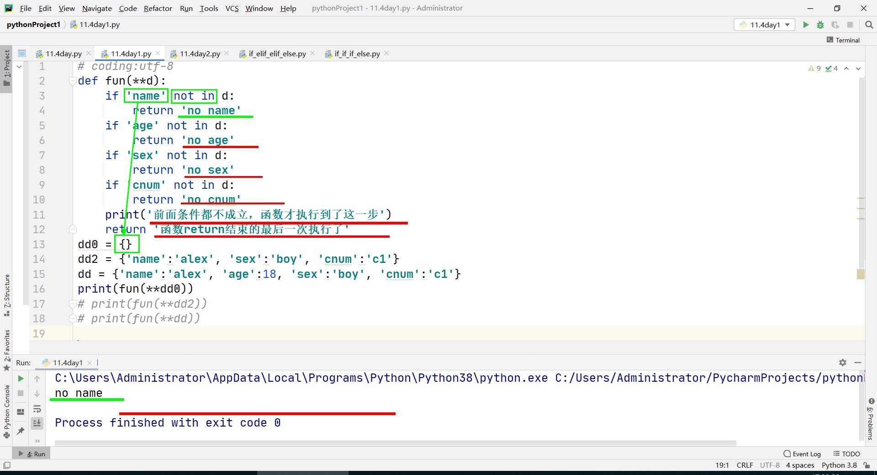Image resolution: width=877 pixels, height=475 pixels.
Task: Switch to the if_elif_elif_else.py tab
Action: tap(277, 53)
